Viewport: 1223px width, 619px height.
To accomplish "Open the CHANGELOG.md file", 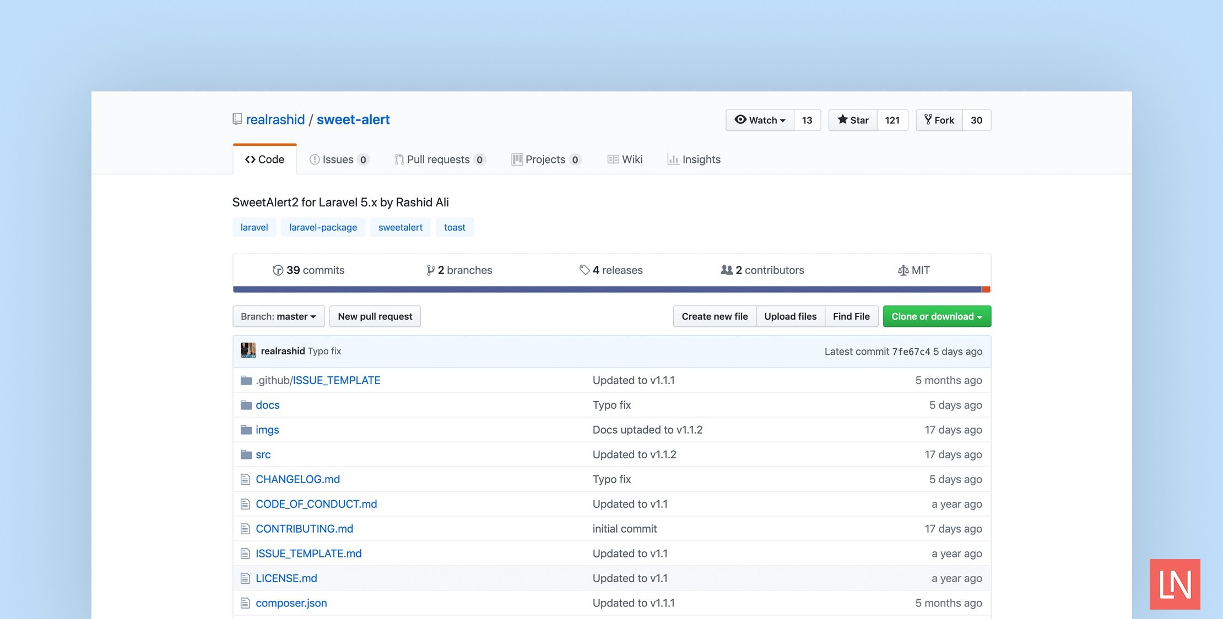I will 298,479.
